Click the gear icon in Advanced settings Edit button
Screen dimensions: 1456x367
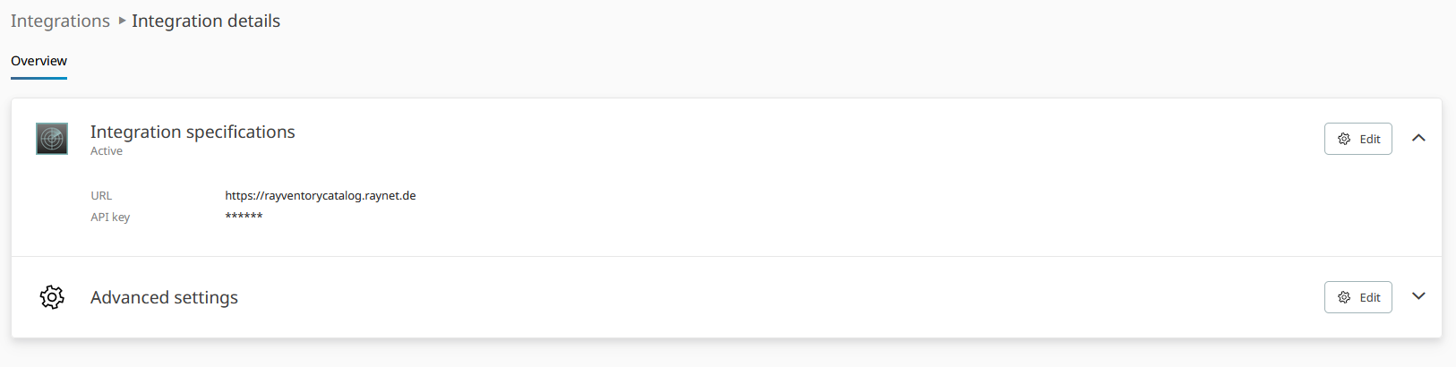pyautogui.click(x=1344, y=297)
